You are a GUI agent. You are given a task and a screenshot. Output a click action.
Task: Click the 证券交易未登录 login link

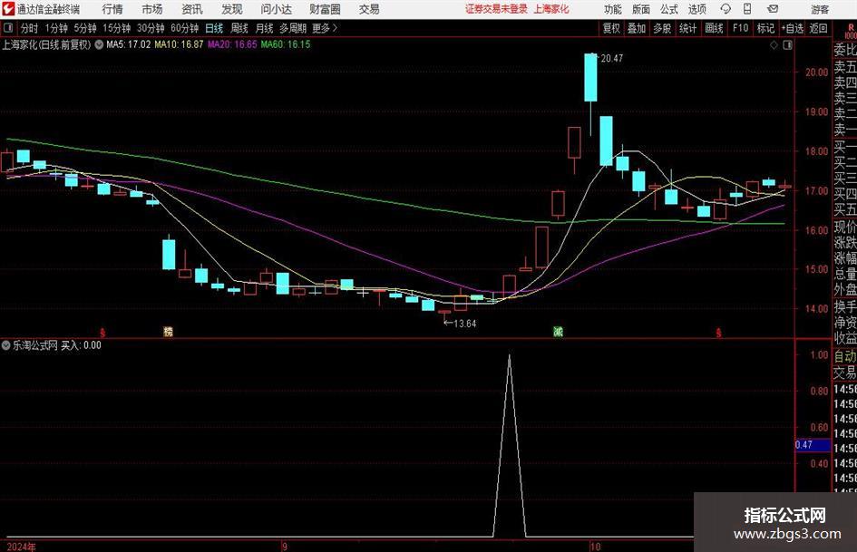point(496,9)
